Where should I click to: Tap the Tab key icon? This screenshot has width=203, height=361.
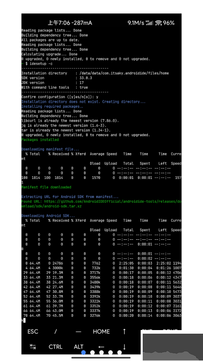pos(32,347)
